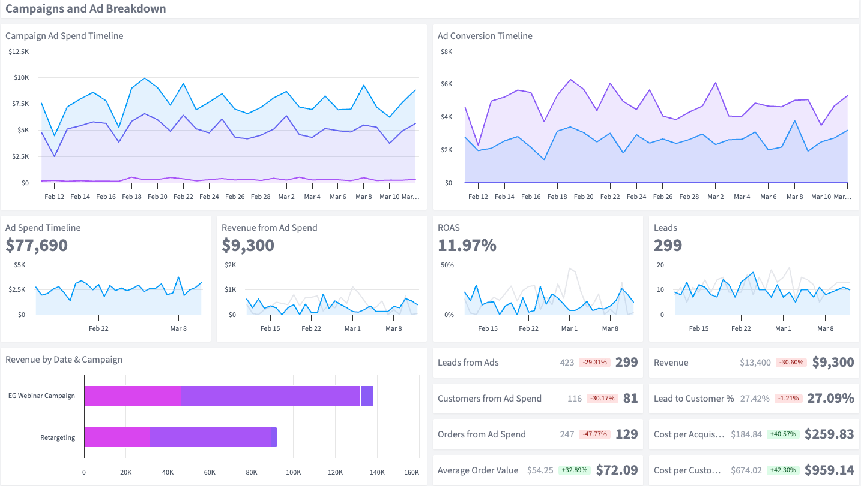The width and height of the screenshot is (861, 486).
Task: Click the large purple segment of Retargeting bar
Action: coord(210,437)
